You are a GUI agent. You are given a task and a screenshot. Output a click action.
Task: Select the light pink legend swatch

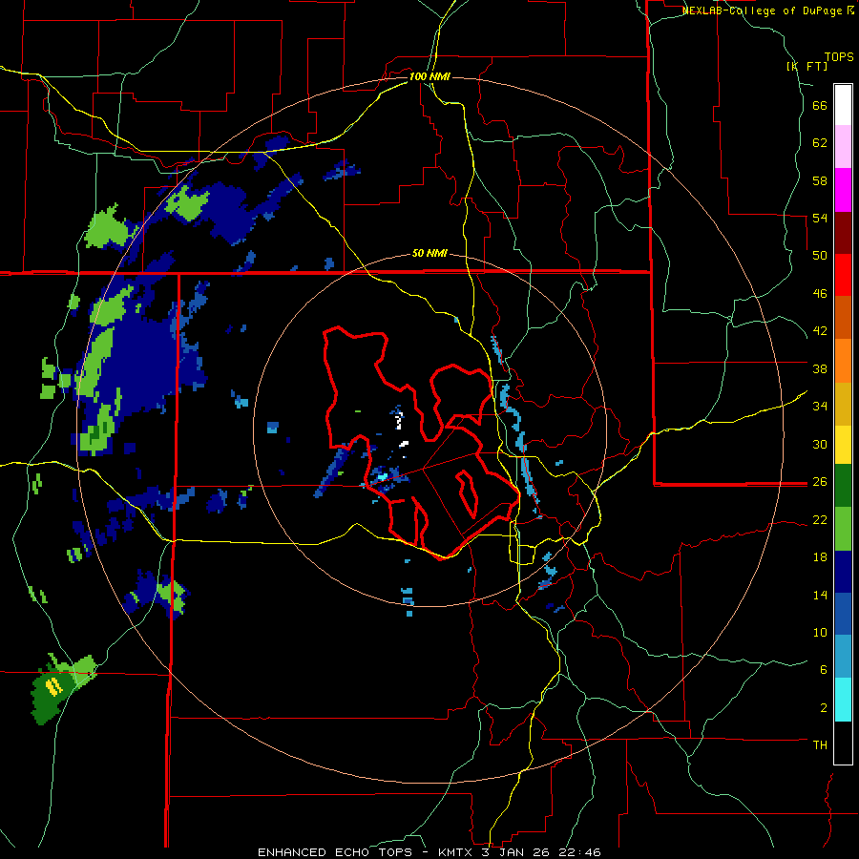tap(843, 147)
